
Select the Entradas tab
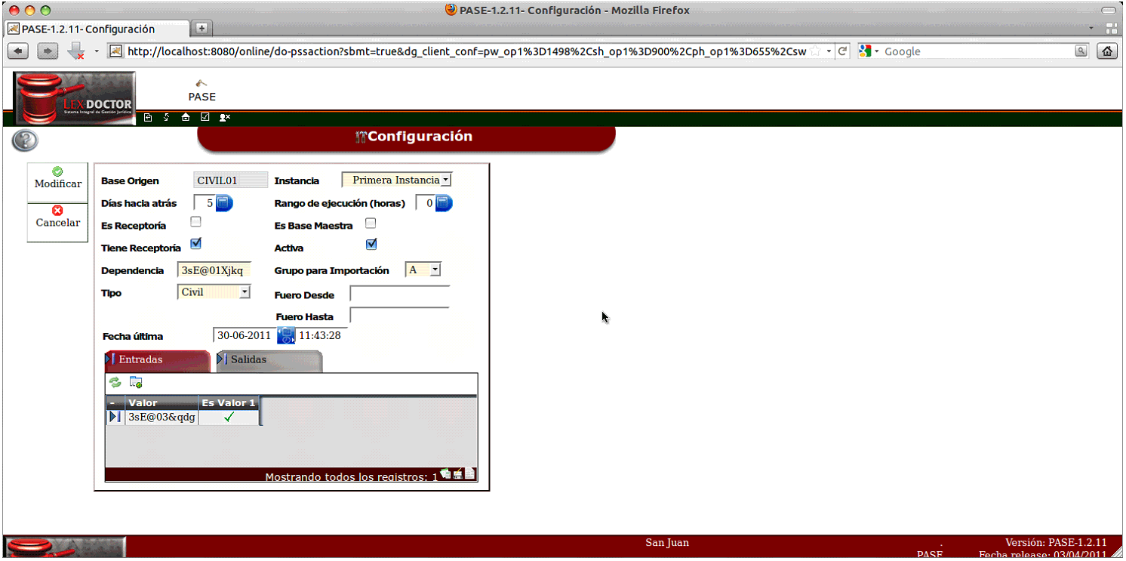coord(157,360)
